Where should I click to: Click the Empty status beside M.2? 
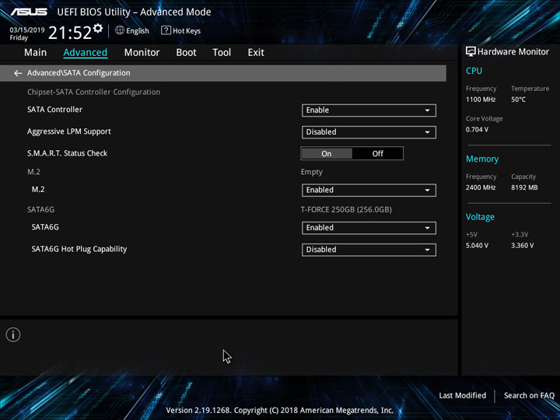(x=311, y=172)
